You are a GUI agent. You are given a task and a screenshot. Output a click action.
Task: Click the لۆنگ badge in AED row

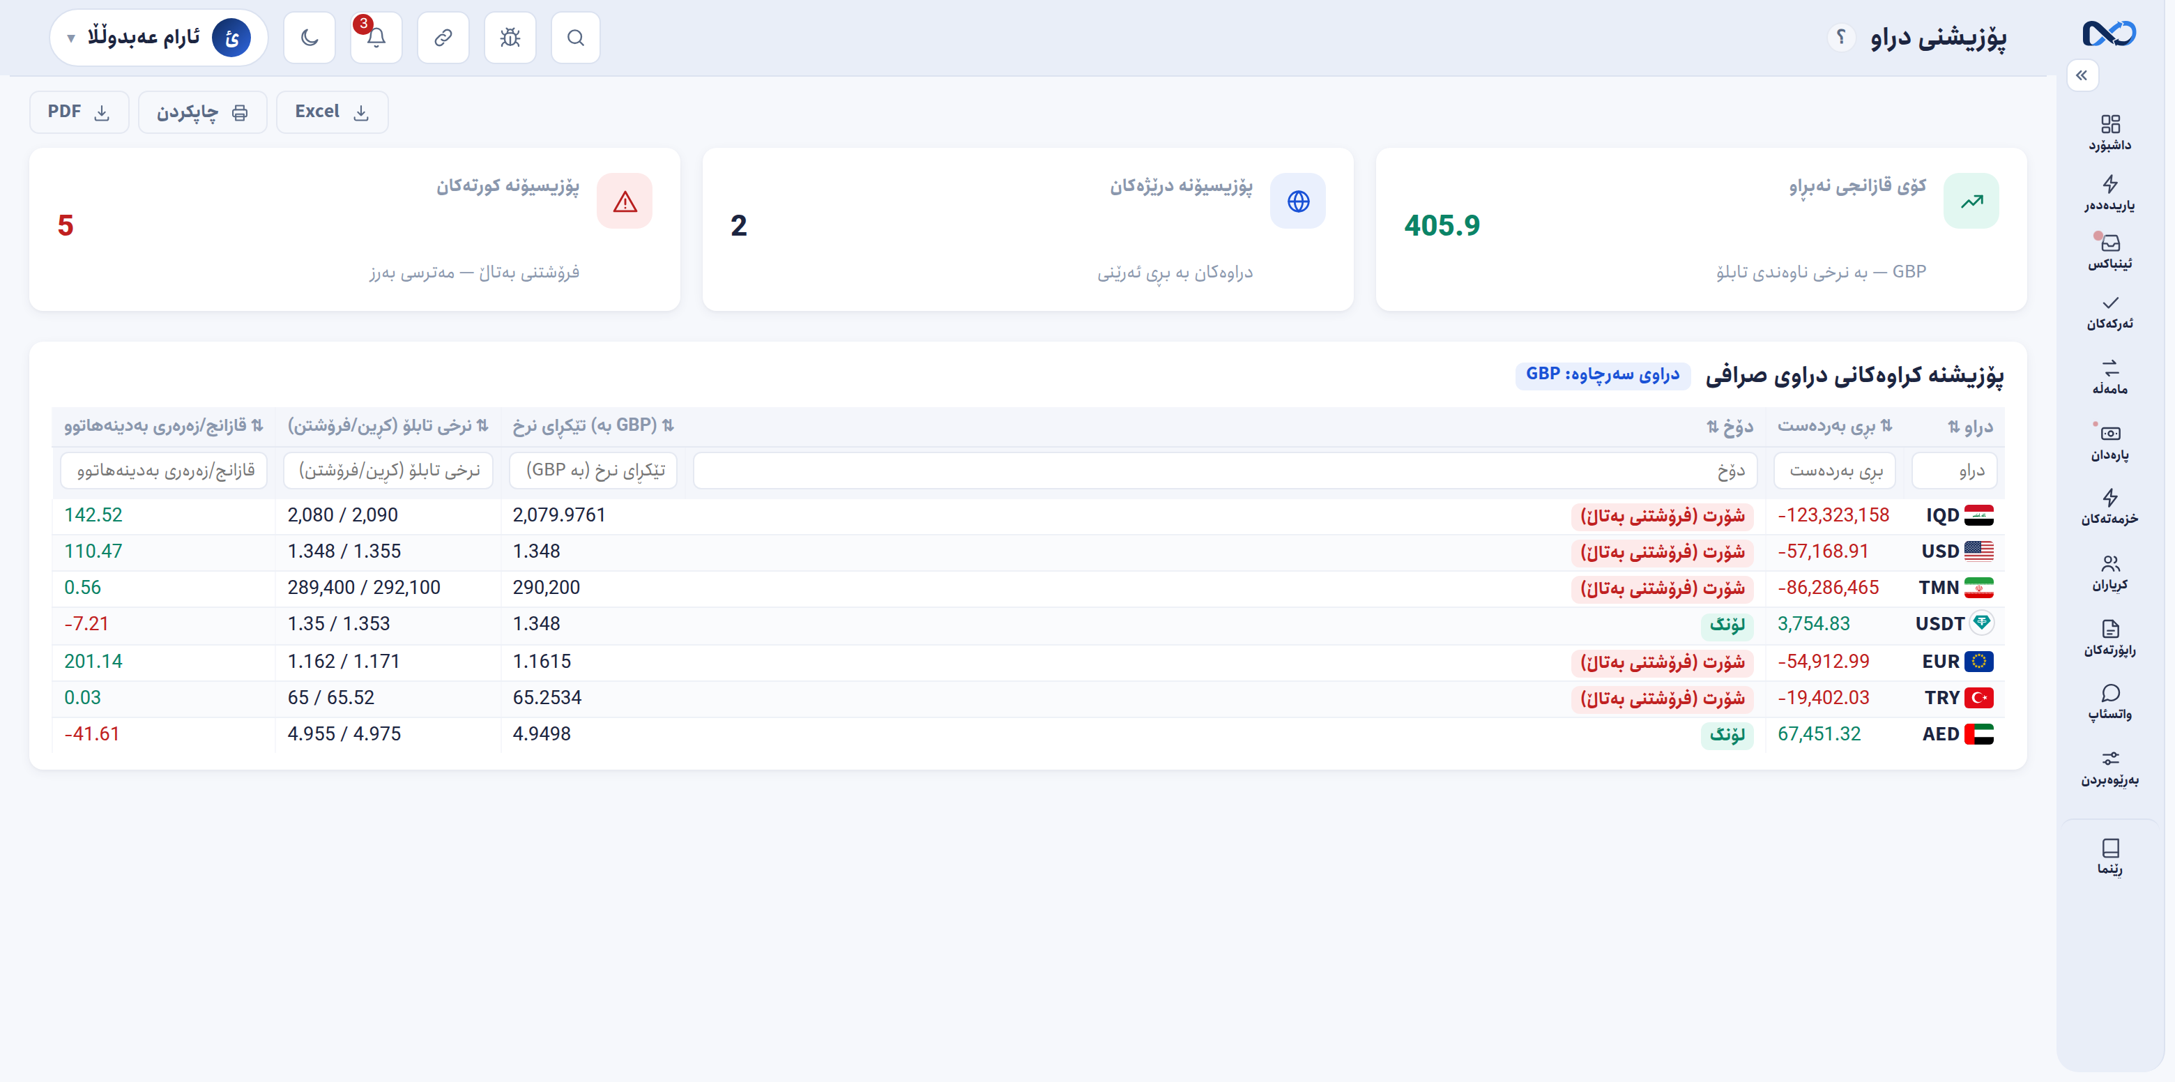1727,735
